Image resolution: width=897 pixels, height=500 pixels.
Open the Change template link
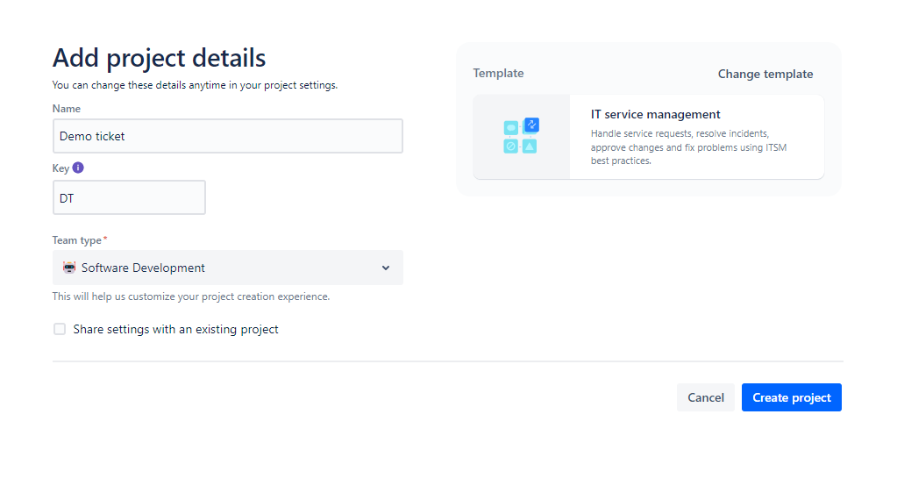click(x=765, y=74)
